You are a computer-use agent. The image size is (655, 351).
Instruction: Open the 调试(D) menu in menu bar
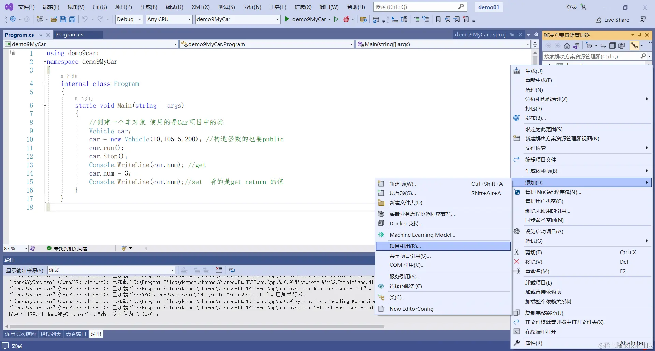click(x=174, y=7)
